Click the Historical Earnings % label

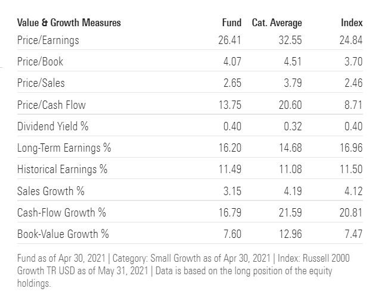(x=62, y=169)
